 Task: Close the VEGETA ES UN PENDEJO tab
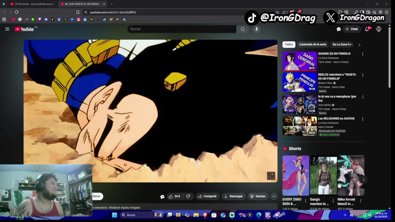(104, 4)
